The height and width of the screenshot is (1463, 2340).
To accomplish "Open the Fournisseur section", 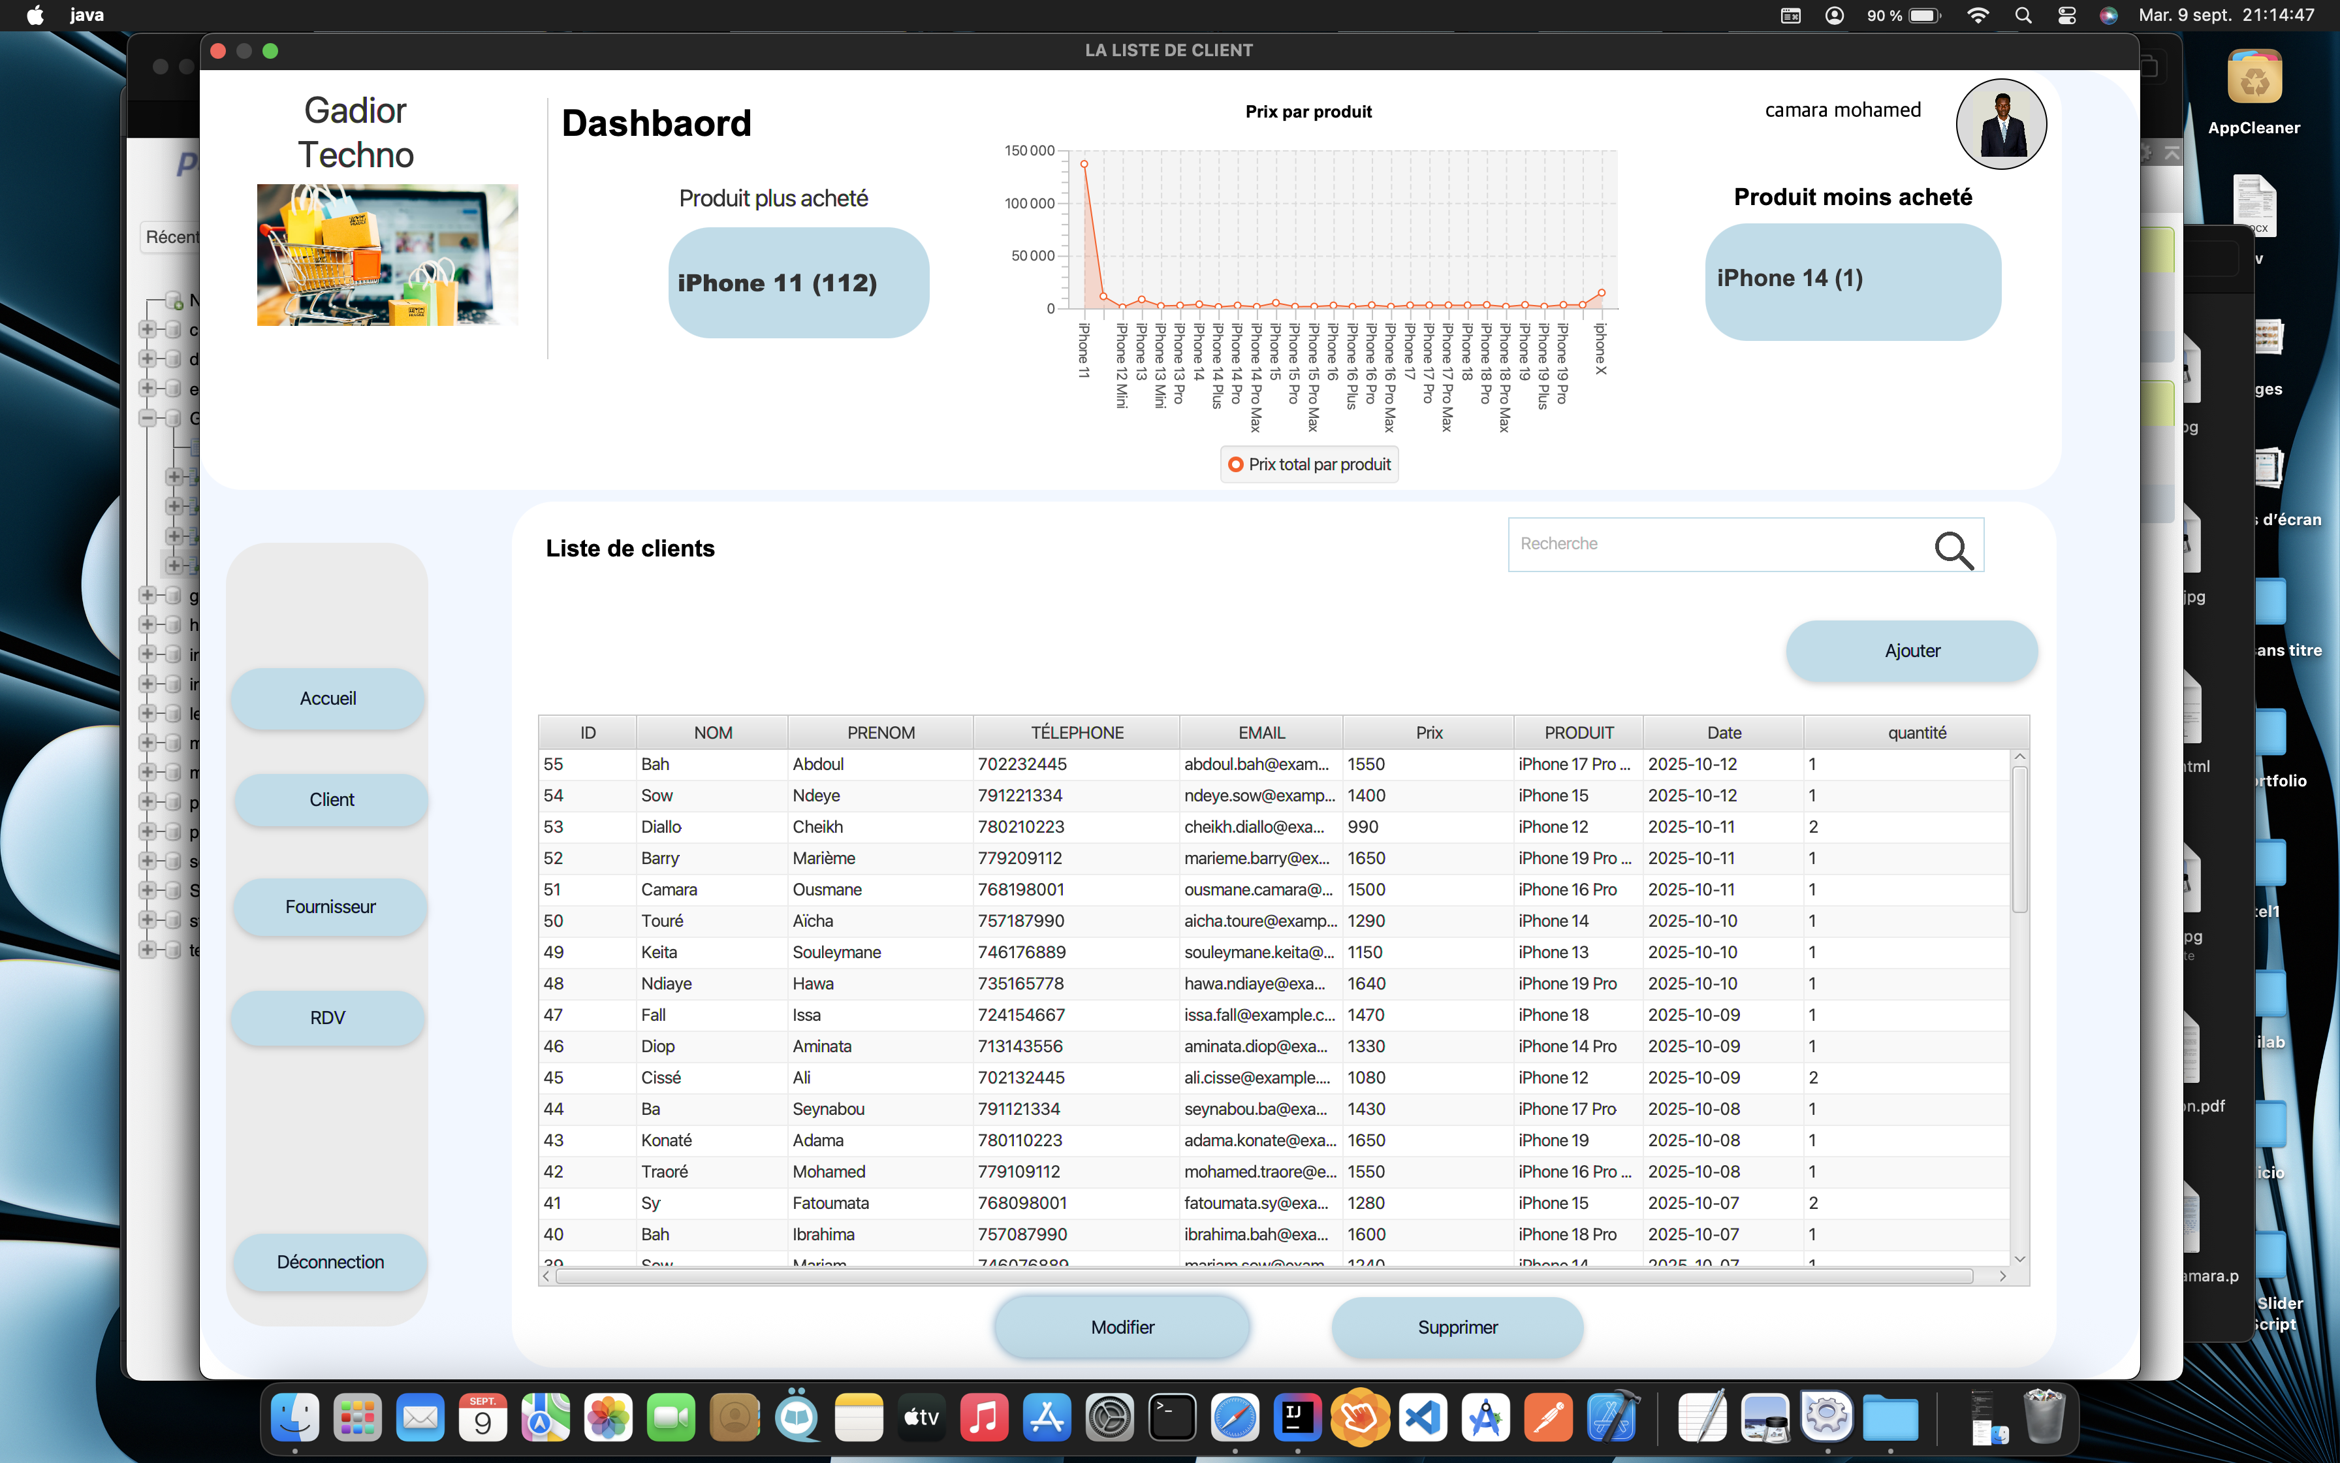I will point(330,907).
